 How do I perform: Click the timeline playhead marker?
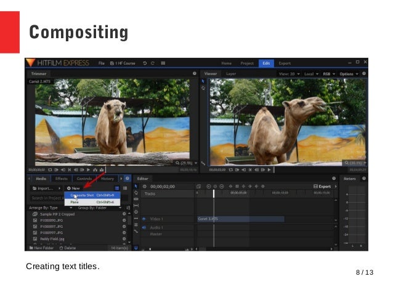[214, 193]
